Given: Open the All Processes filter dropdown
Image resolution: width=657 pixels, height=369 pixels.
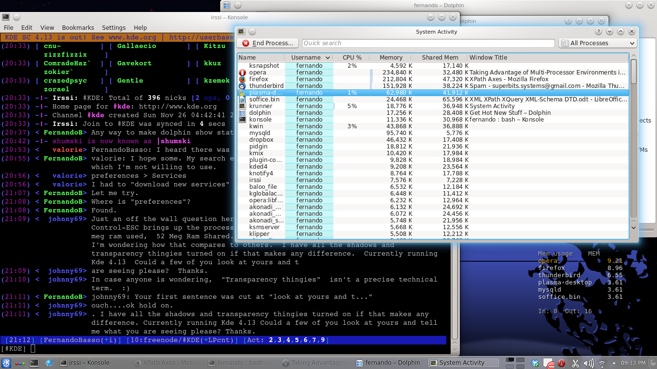Looking at the screenshot, I should [x=597, y=43].
